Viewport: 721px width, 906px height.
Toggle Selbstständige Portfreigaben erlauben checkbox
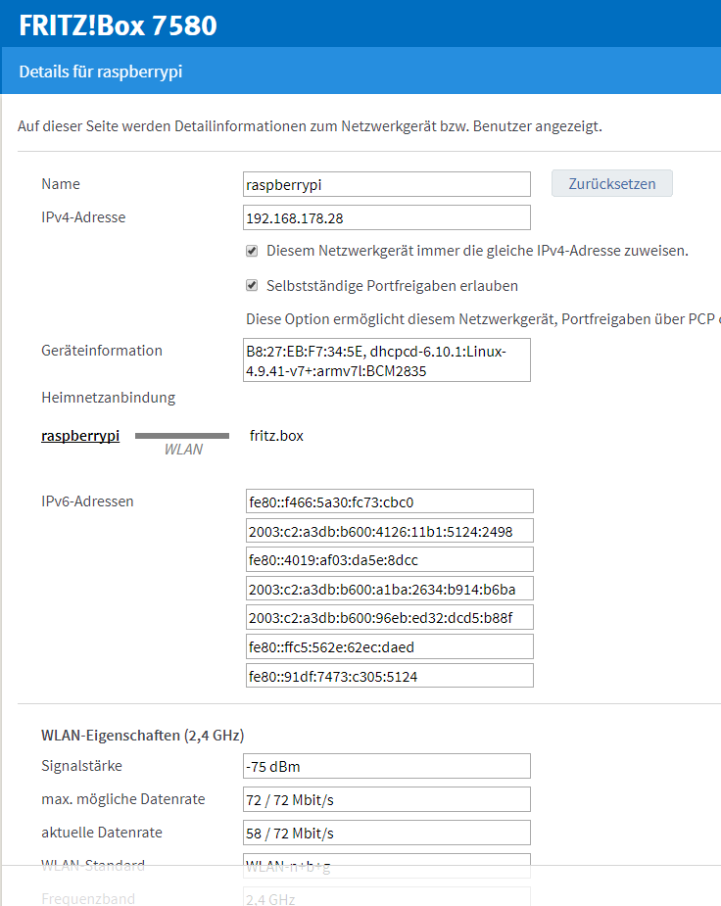[x=252, y=285]
